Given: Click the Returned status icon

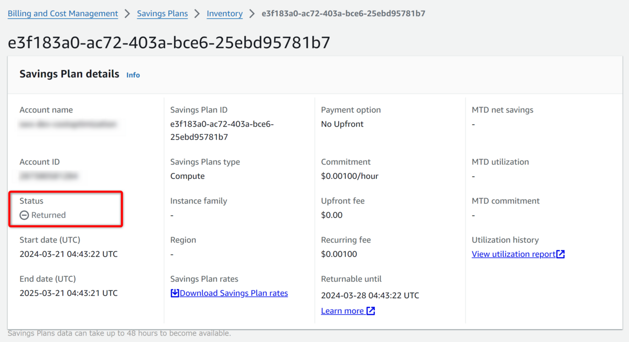Looking at the screenshot, I should (24, 215).
